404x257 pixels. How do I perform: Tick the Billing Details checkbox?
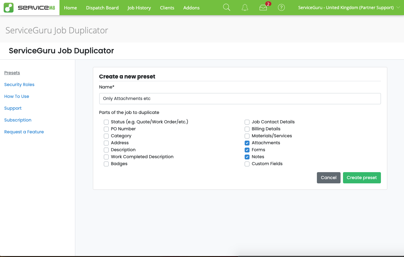pyautogui.click(x=247, y=129)
